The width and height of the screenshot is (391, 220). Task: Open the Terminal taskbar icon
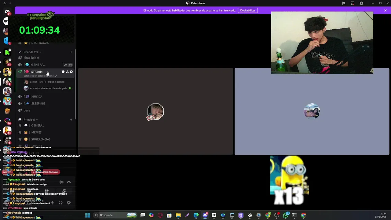[294, 215]
